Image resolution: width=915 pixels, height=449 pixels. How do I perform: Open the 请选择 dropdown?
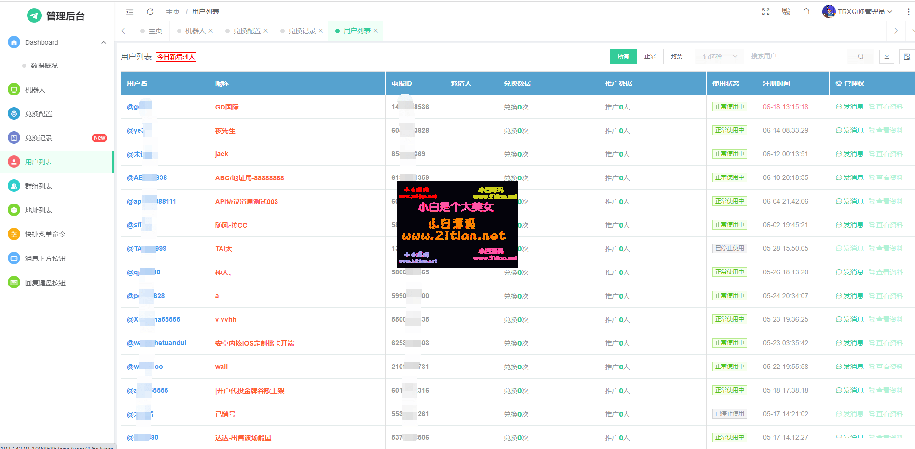click(x=719, y=56)
